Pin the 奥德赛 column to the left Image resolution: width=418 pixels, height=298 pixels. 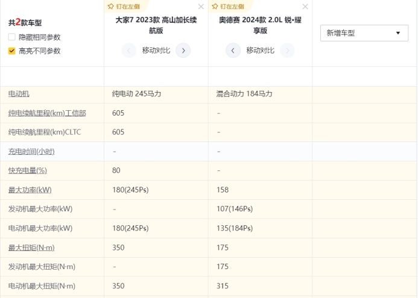[228, 7]
